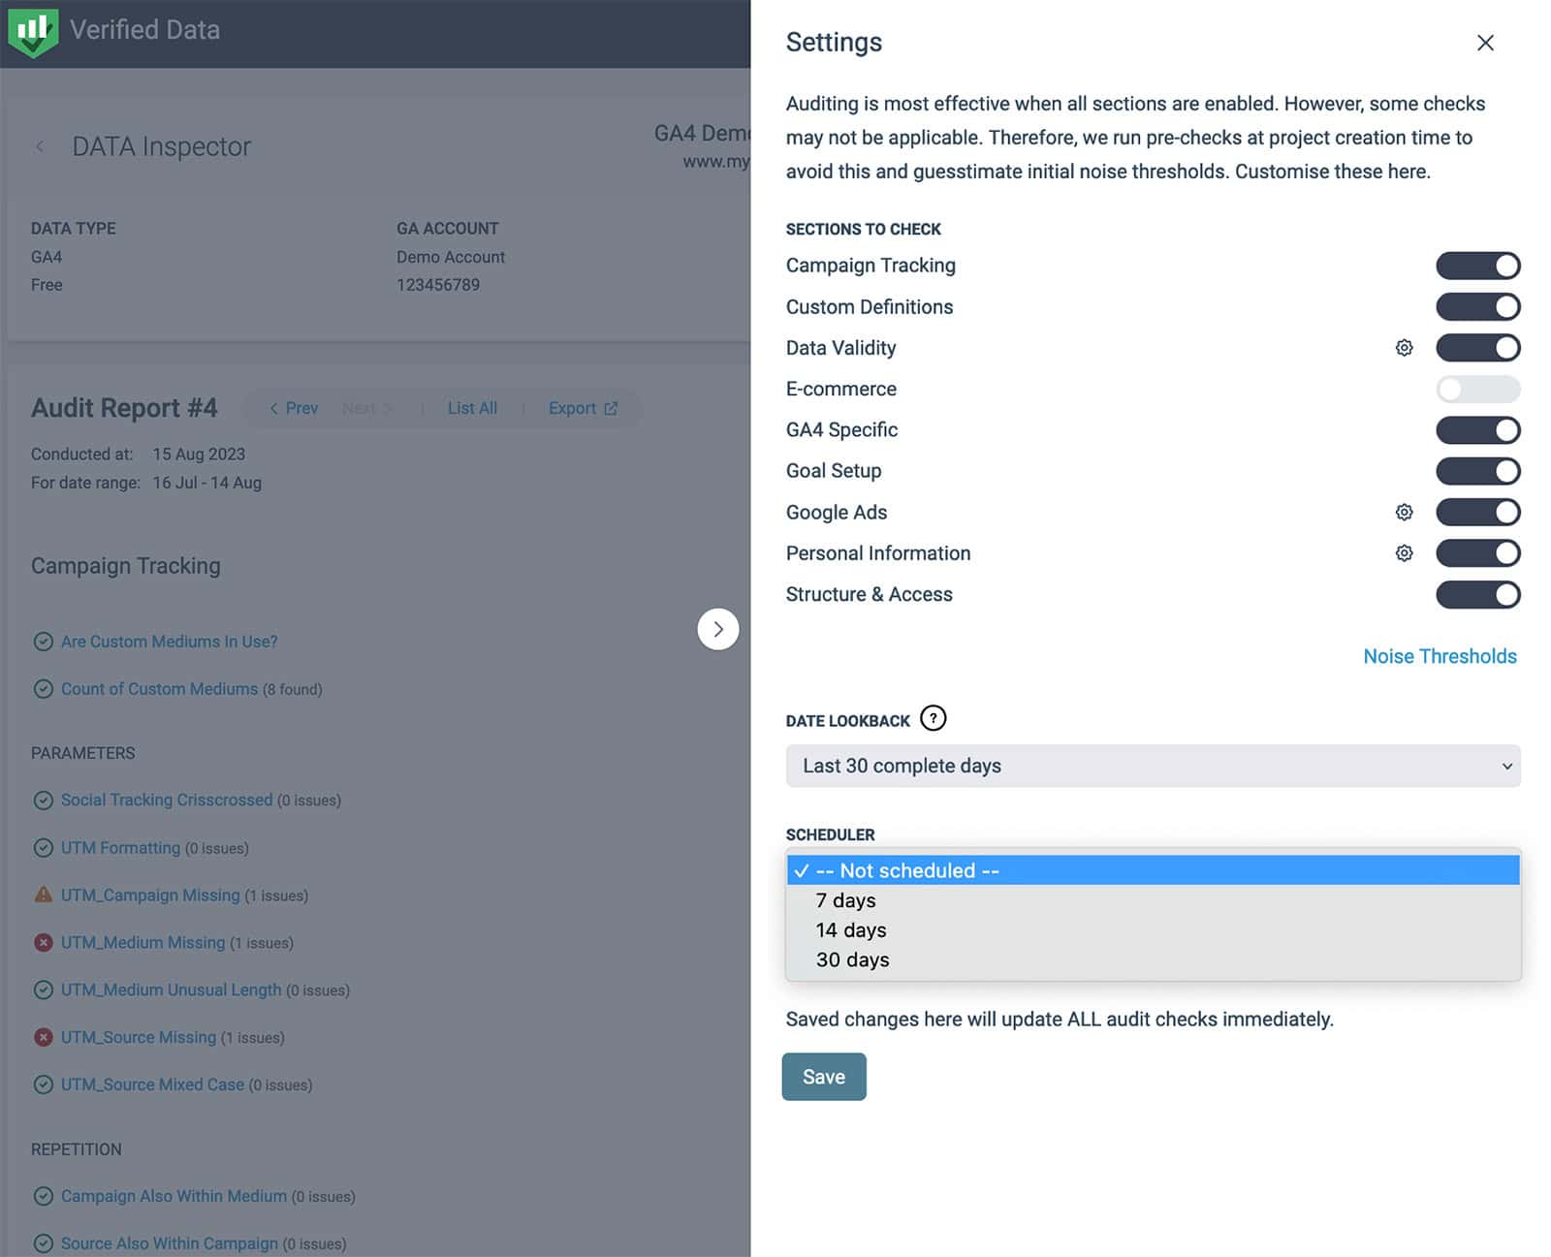Click warning icon for UTM_Campaign Missing
1551x1257 pixels.
click(x=44, y=895)
